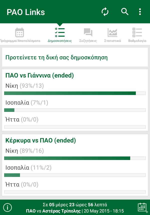
Task: Open the Βαθμολογία ranking list icon
Action: [x=137, y=32]
